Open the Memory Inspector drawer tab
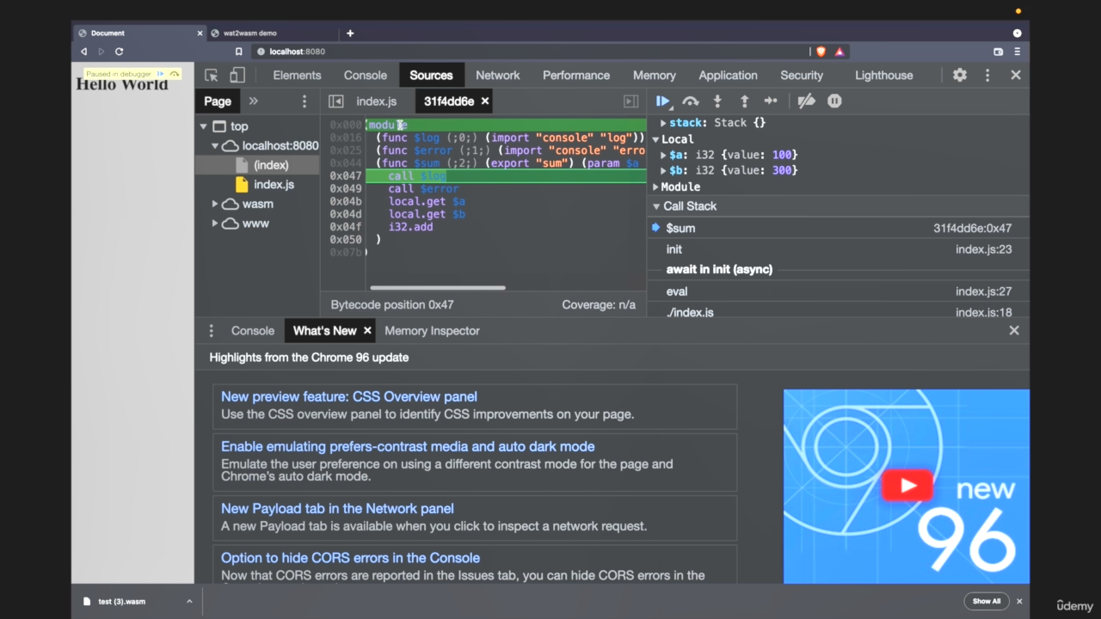The width and height of the screenshot is (1101, 619). (x=432, y=331)
